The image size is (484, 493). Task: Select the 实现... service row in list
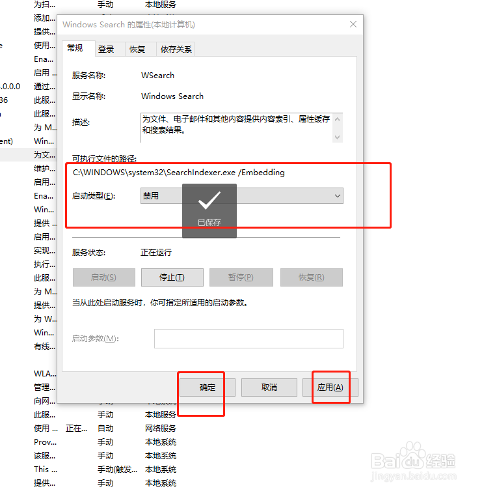coord(45,251)
